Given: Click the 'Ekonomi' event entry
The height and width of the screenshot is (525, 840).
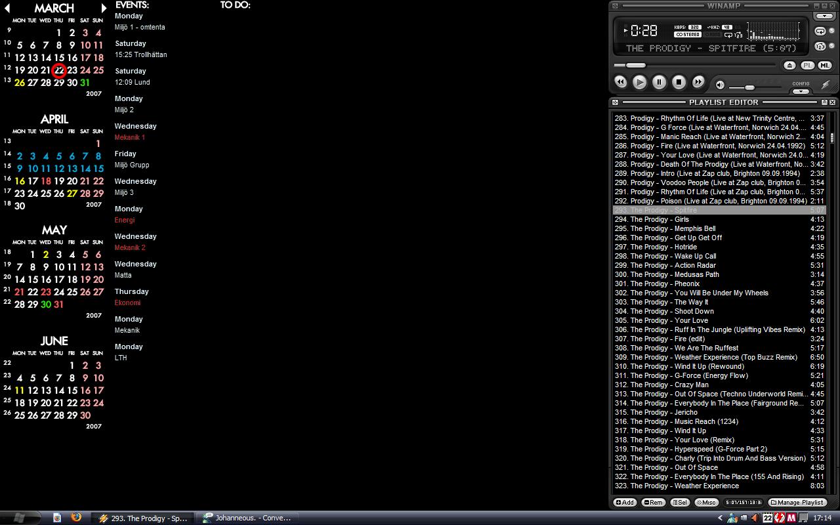Looking at the screenshot, I should 127,303.
